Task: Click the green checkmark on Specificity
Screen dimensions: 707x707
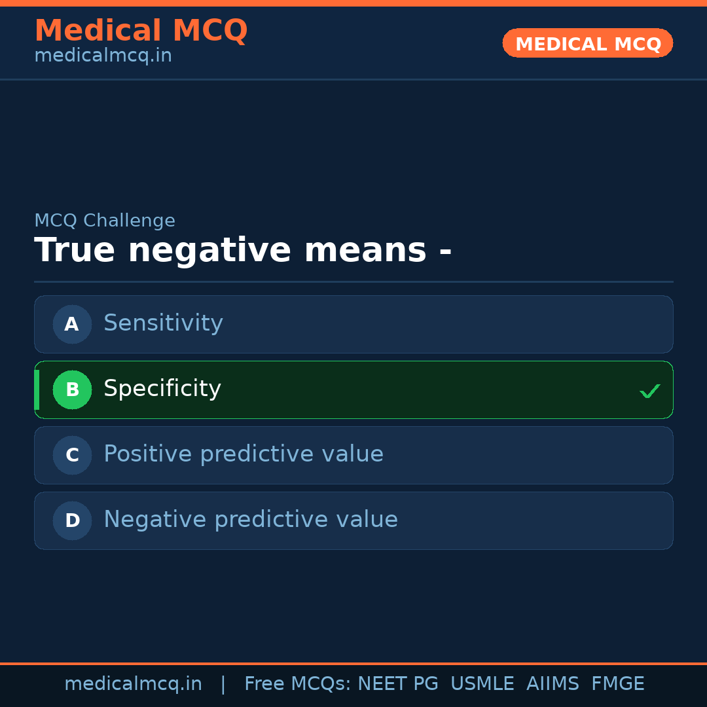Action: 649,391
